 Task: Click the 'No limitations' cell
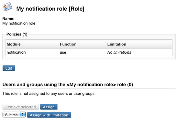click(119, 52)
